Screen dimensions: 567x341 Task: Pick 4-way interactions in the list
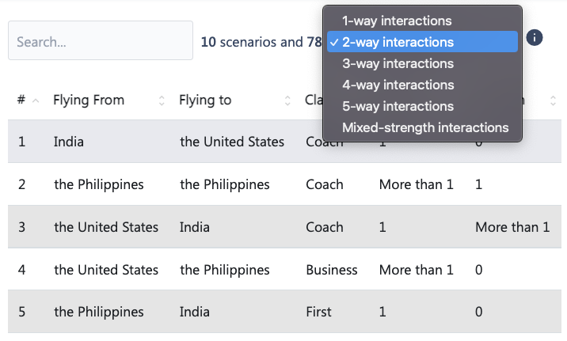tap(398, 85)
